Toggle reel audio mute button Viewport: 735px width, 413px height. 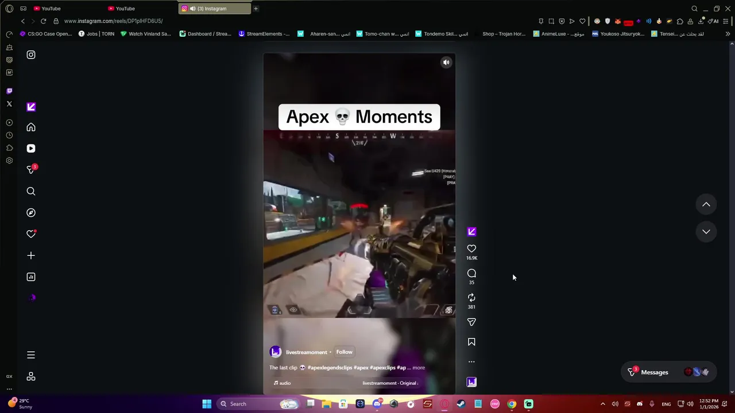pyautogui.click(x=446, y=63)
